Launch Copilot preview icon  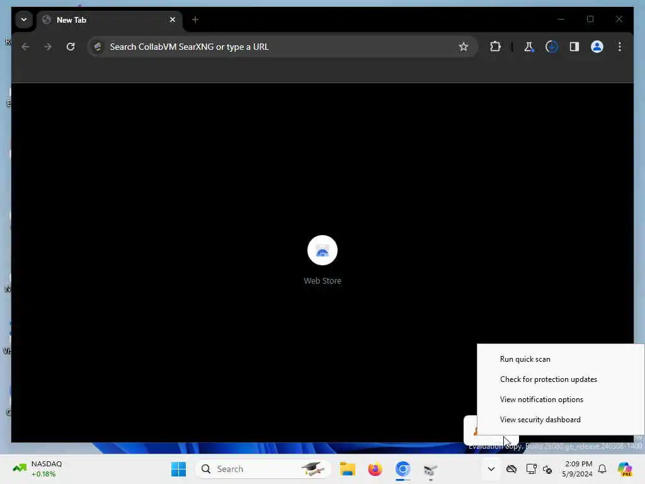(625, 469)
